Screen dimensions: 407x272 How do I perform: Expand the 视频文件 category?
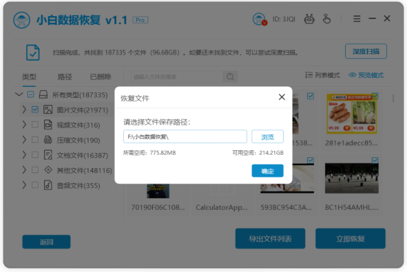tap(24, 125)
